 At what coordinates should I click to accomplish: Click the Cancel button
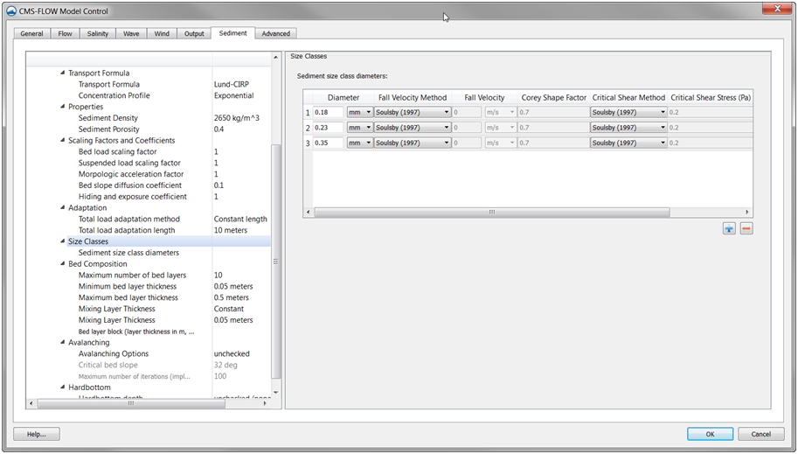pyautogui.click(x=760, y=434)
